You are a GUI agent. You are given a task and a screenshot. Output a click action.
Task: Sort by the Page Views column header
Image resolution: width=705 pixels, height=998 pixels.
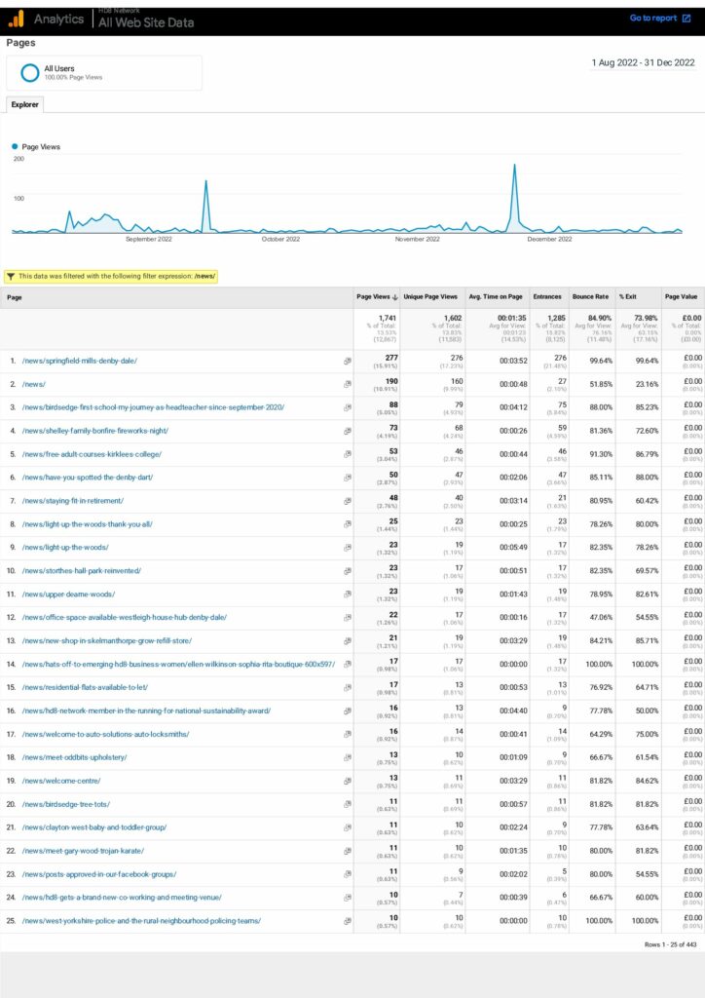[374, 296]
